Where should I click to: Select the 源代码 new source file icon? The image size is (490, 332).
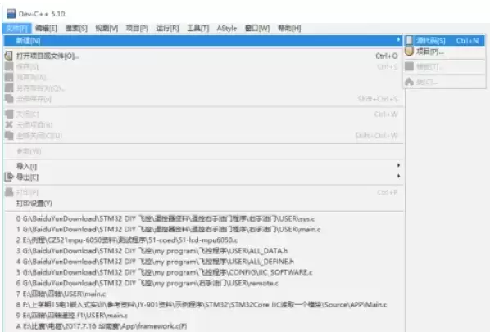[x=409, y=41]
